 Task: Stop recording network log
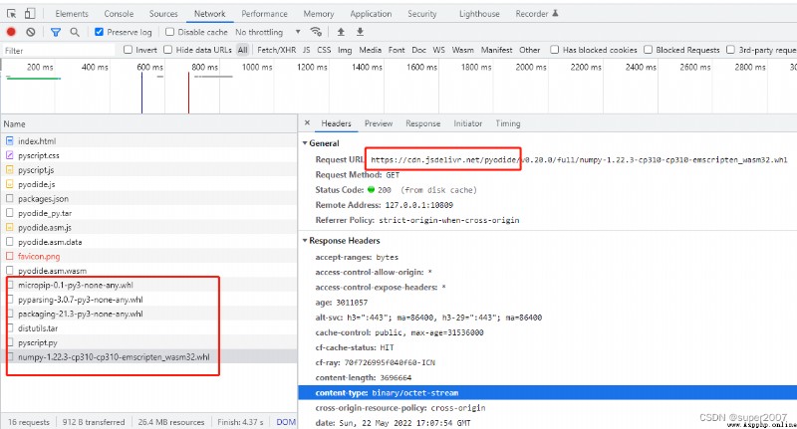click(x=11, y=32)
